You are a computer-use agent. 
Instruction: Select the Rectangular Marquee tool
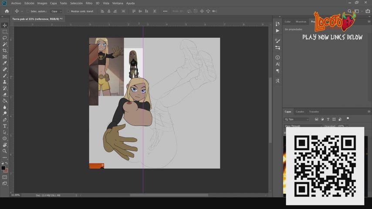(x=4, y=31)
